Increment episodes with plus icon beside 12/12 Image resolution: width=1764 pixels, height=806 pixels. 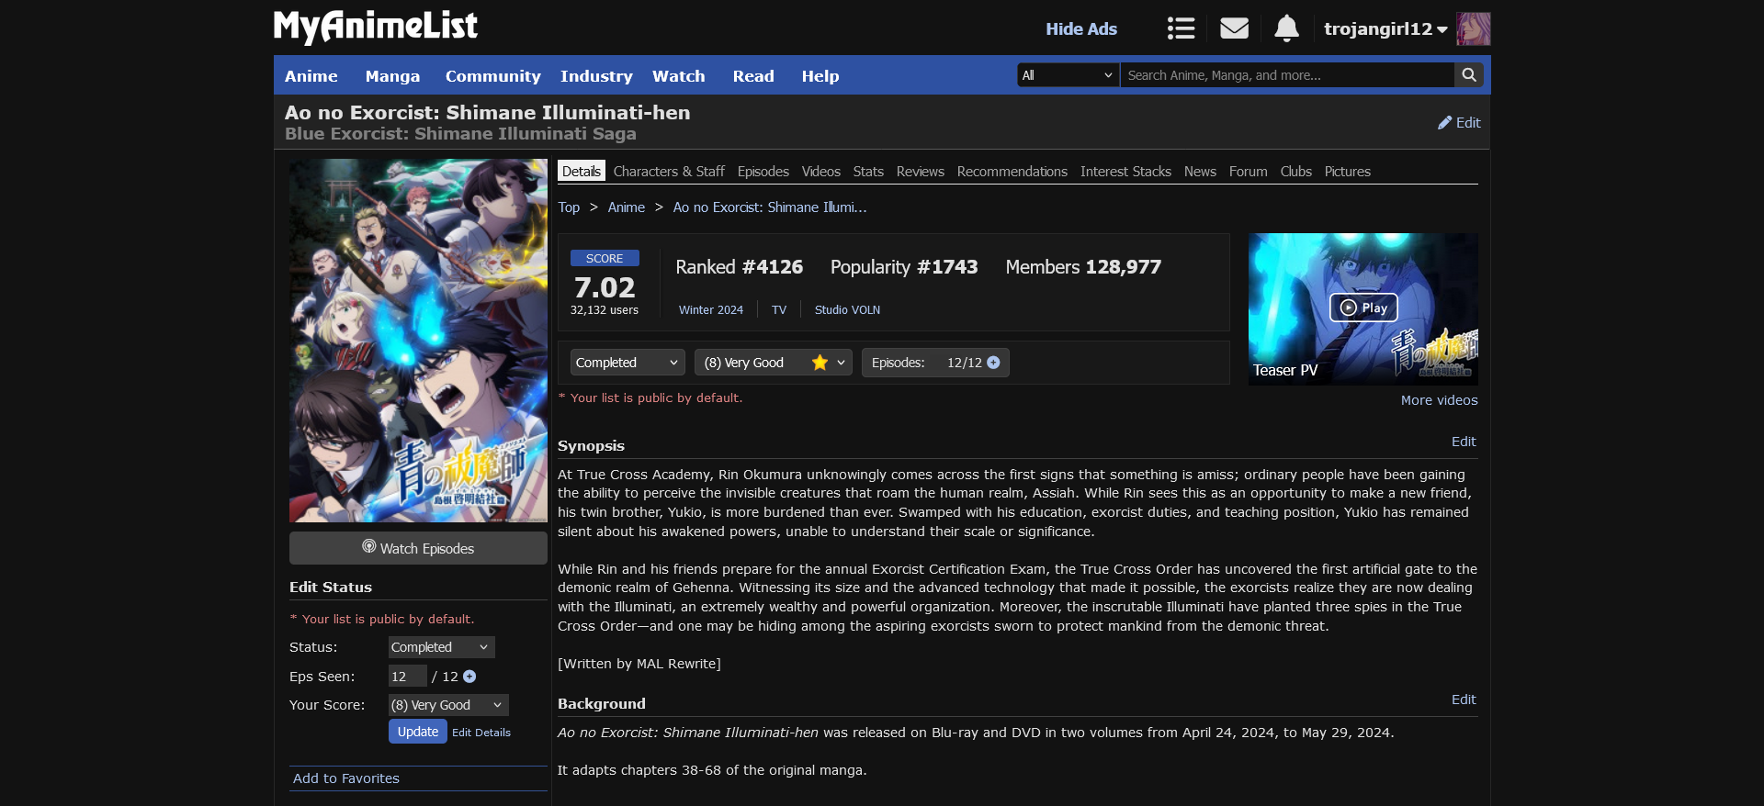click(x=993, y=363)
